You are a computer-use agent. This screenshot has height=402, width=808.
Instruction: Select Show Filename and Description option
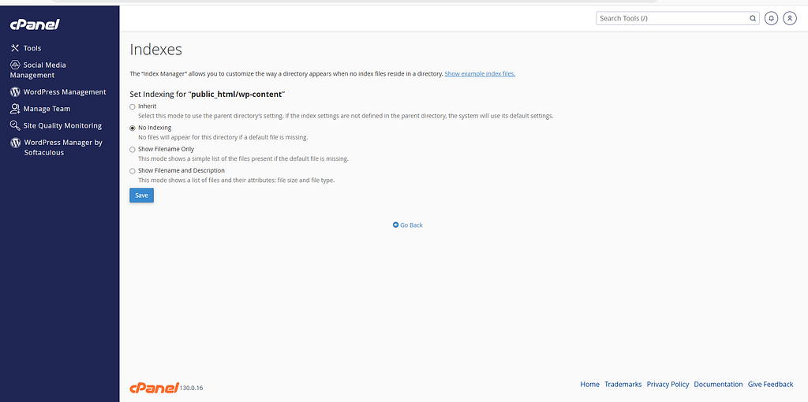pos(133,171)
